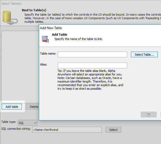This screenshot has height=144, width=161.
Task: Click the Add New Table title bar
Action: point(100,28)
